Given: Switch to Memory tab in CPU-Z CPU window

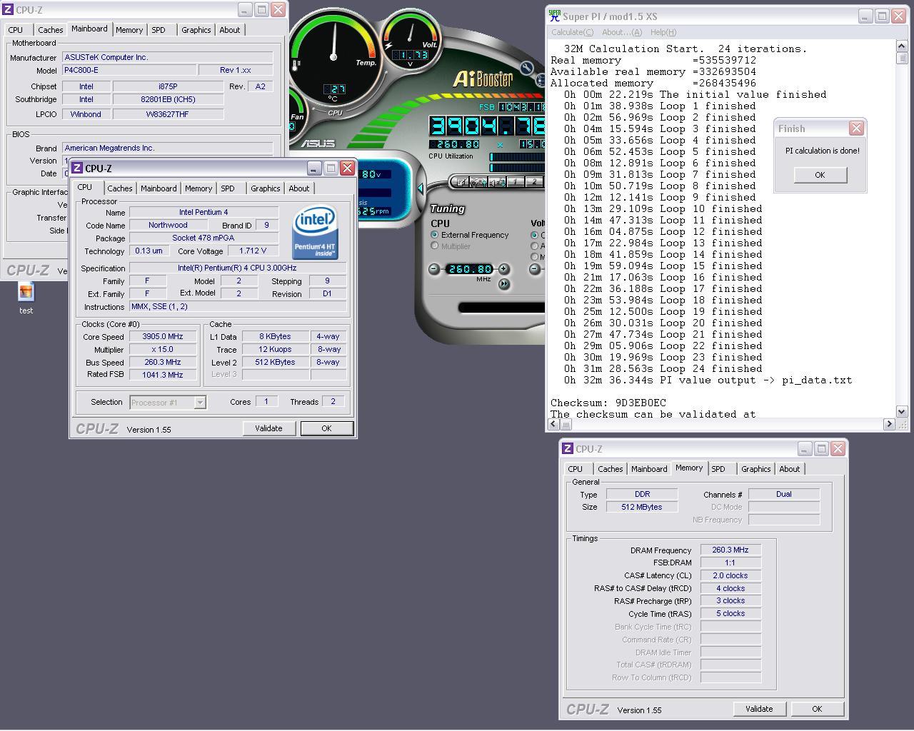Looking at the screenshot, I should point(199,188).
